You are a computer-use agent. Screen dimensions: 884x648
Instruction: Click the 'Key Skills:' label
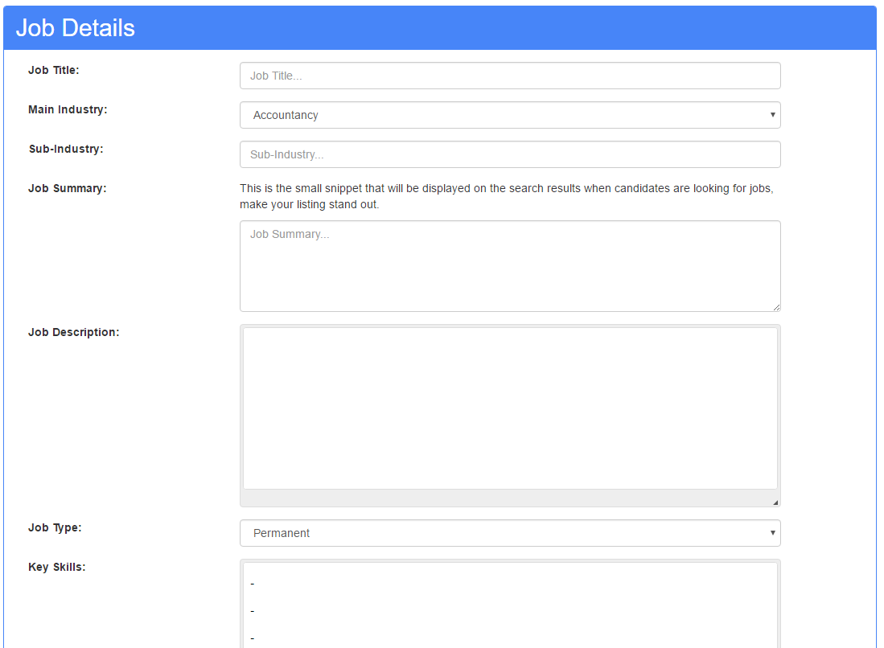tap(57, 567)
